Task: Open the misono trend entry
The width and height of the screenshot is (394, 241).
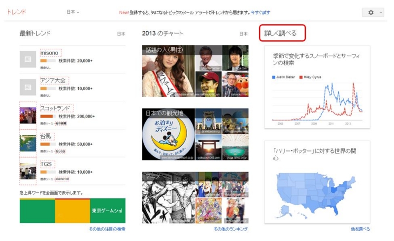Action: [49, 53]
